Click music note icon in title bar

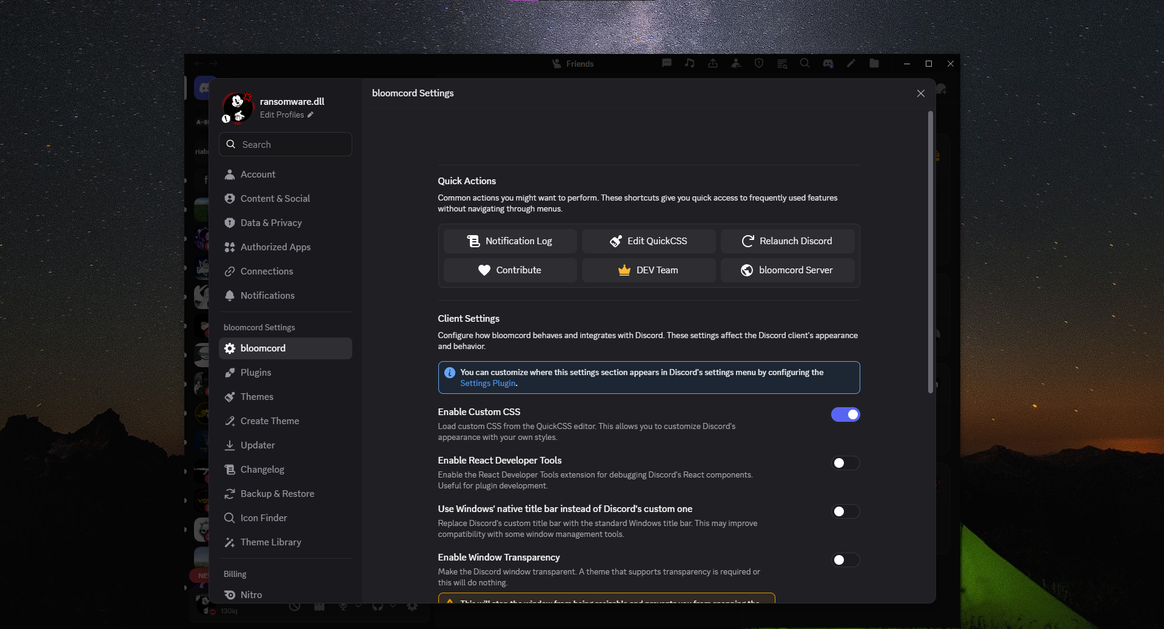(690, 63)
